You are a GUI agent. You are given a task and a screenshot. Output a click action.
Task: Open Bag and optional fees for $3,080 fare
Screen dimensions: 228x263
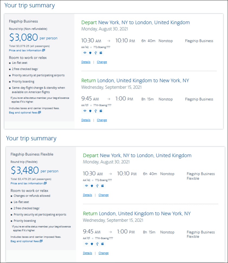point(23,113)
